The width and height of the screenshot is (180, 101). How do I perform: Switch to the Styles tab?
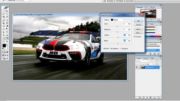click(x=152, y=24)
